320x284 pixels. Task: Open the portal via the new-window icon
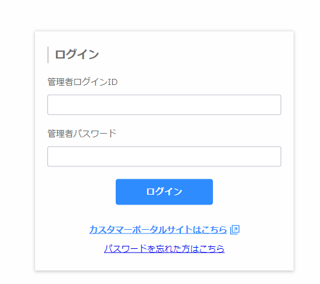pyautogui.click(x=235, y=230)
